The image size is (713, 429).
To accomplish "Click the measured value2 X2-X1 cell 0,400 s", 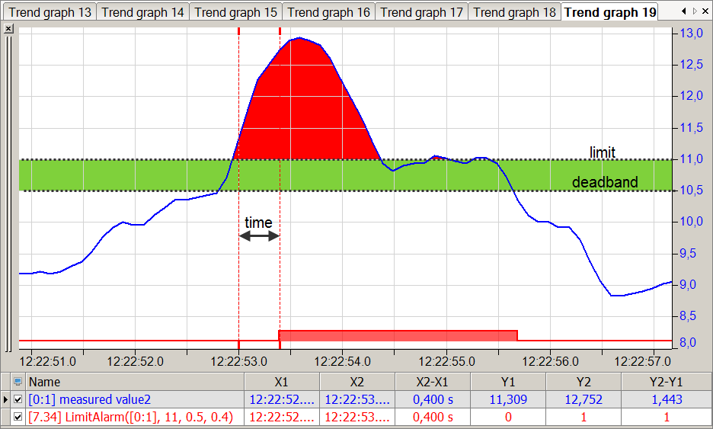I will point(433,399).
